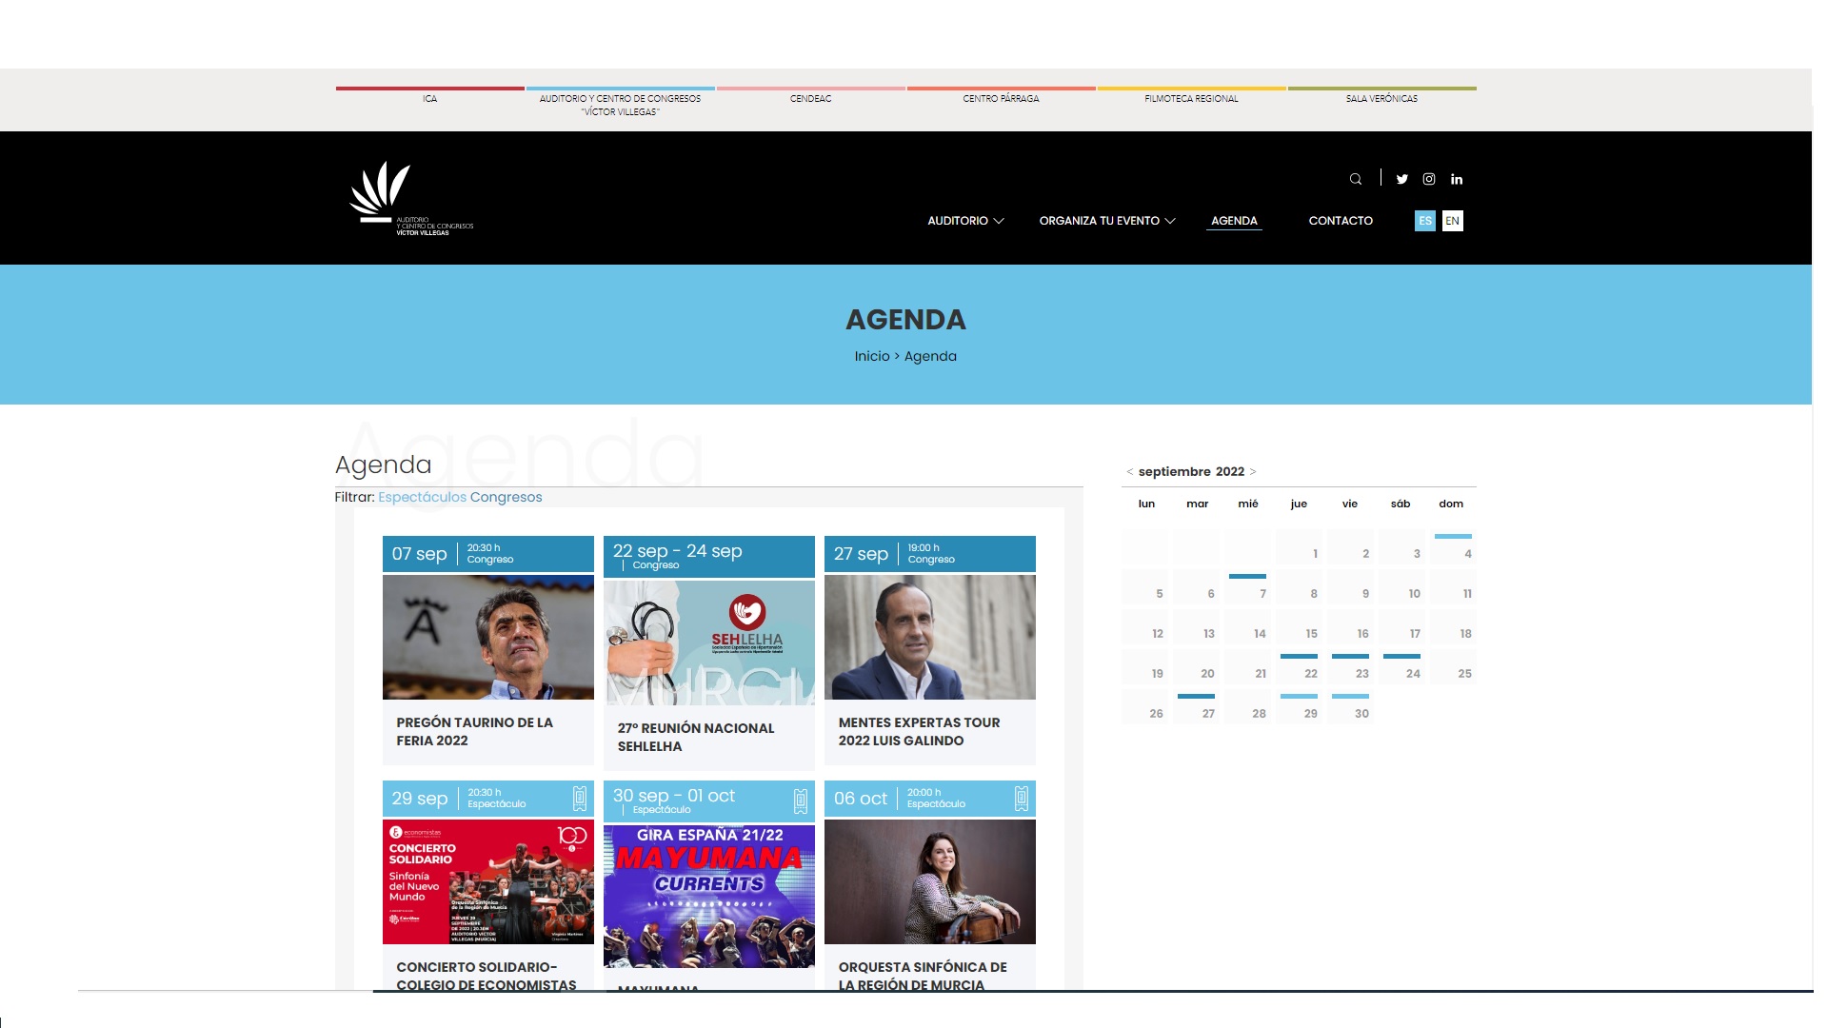Expand Organiza tu evento dropdown
The height and width of the screenshot is (1028, 1828).
1106,221
